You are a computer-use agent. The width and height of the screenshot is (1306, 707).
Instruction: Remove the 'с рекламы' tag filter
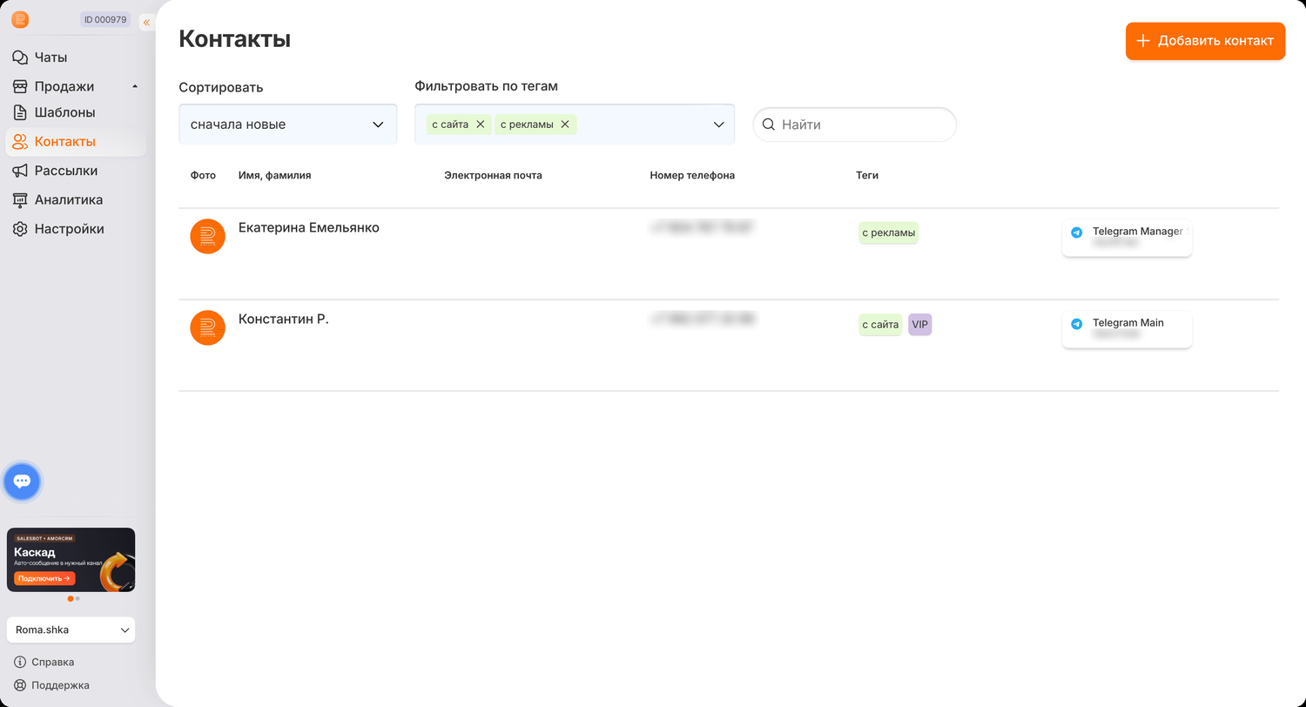564,125
